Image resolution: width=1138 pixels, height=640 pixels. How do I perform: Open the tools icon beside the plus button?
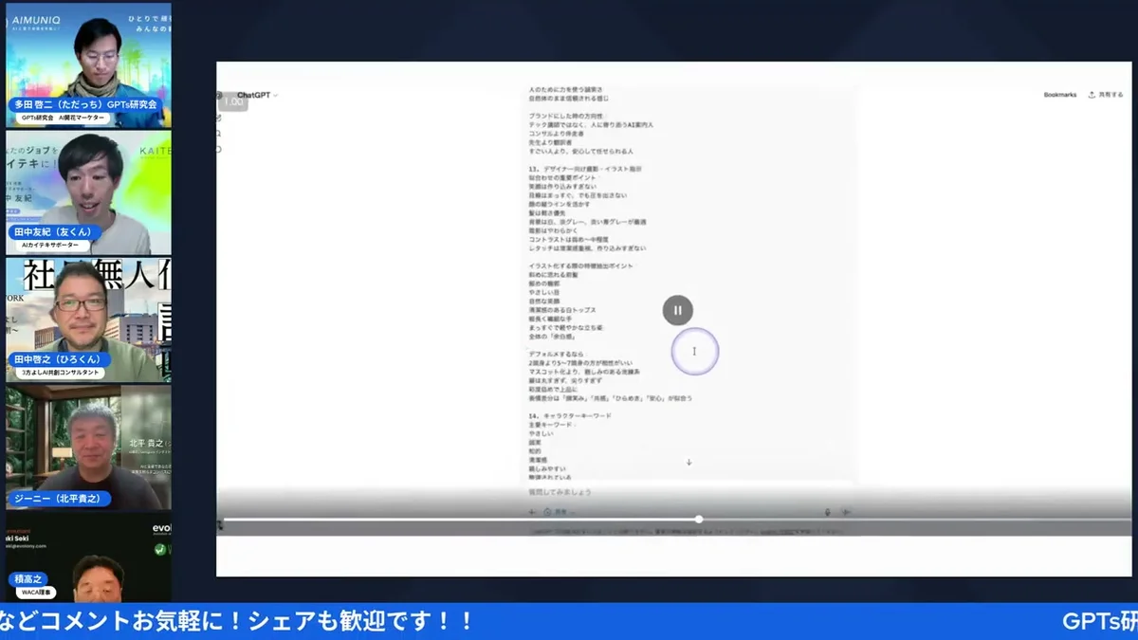(548, 513)
